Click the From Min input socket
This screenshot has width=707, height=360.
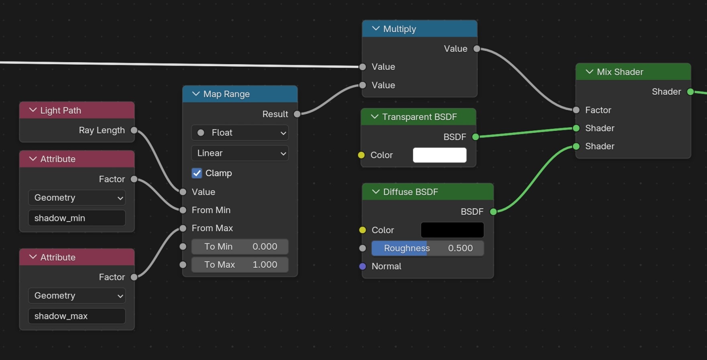pyautogui.click(x=183, y=210)
